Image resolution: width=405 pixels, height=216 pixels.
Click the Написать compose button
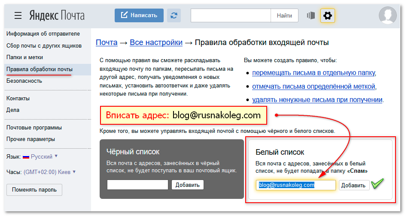pyautogui.click(x=139, y=15)
